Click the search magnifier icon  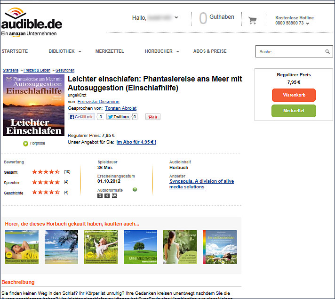click(327, 52)
